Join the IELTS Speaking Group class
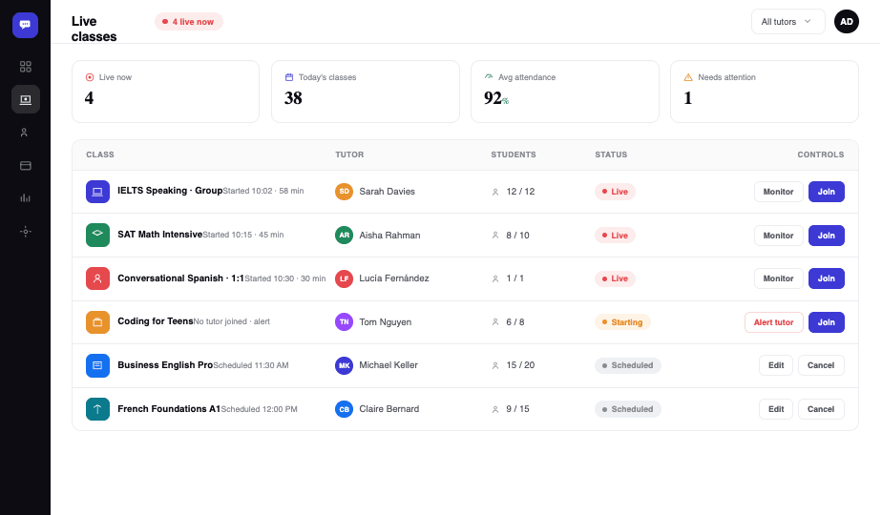 827,192
